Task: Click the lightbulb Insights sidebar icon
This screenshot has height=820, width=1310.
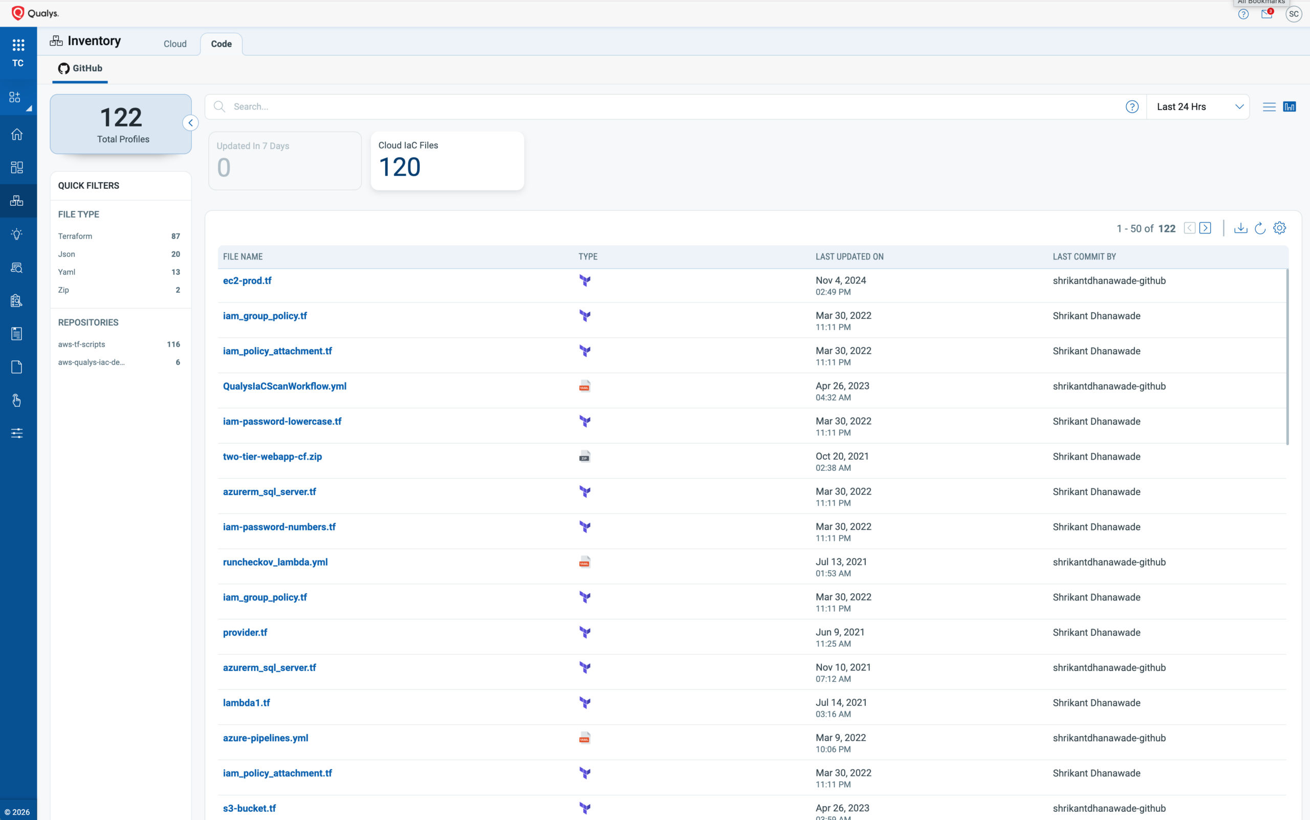Action: coord(17,234)
